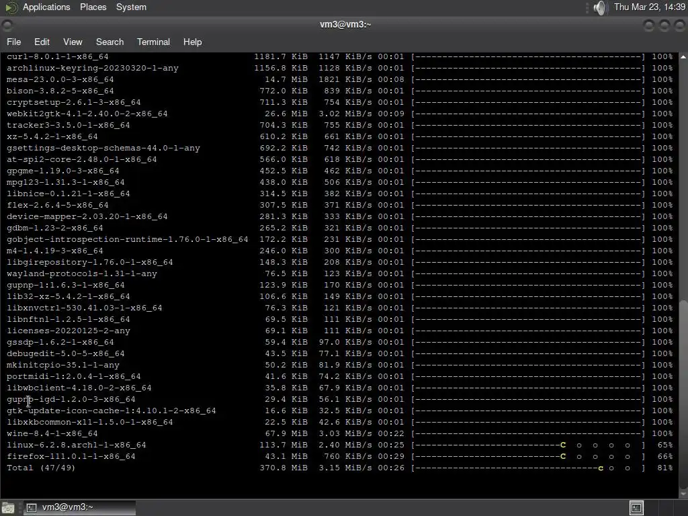Viewport: 688px width, 516px height.
Task: Click firefox-111.0.1-1-x86_64 package name
Action: 71,456
